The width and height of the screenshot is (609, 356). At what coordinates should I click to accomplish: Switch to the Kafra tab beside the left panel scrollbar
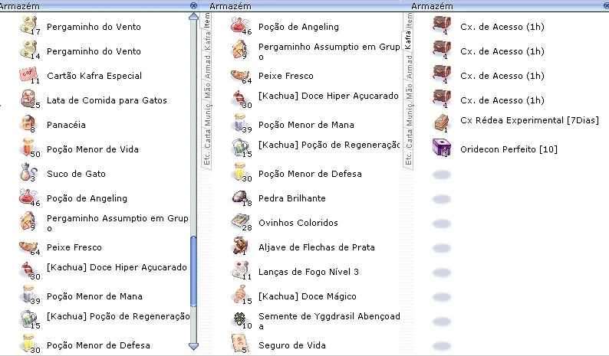tap(207, 41)
